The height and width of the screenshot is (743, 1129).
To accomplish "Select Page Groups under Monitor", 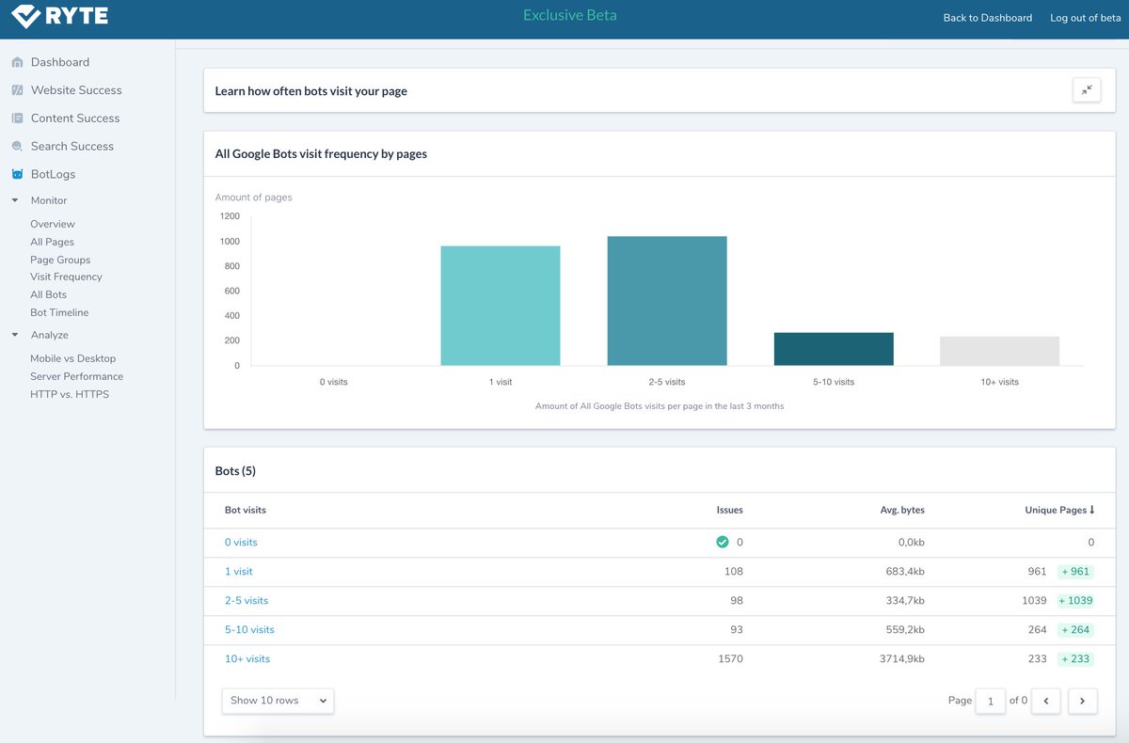I will coord(60,260).
